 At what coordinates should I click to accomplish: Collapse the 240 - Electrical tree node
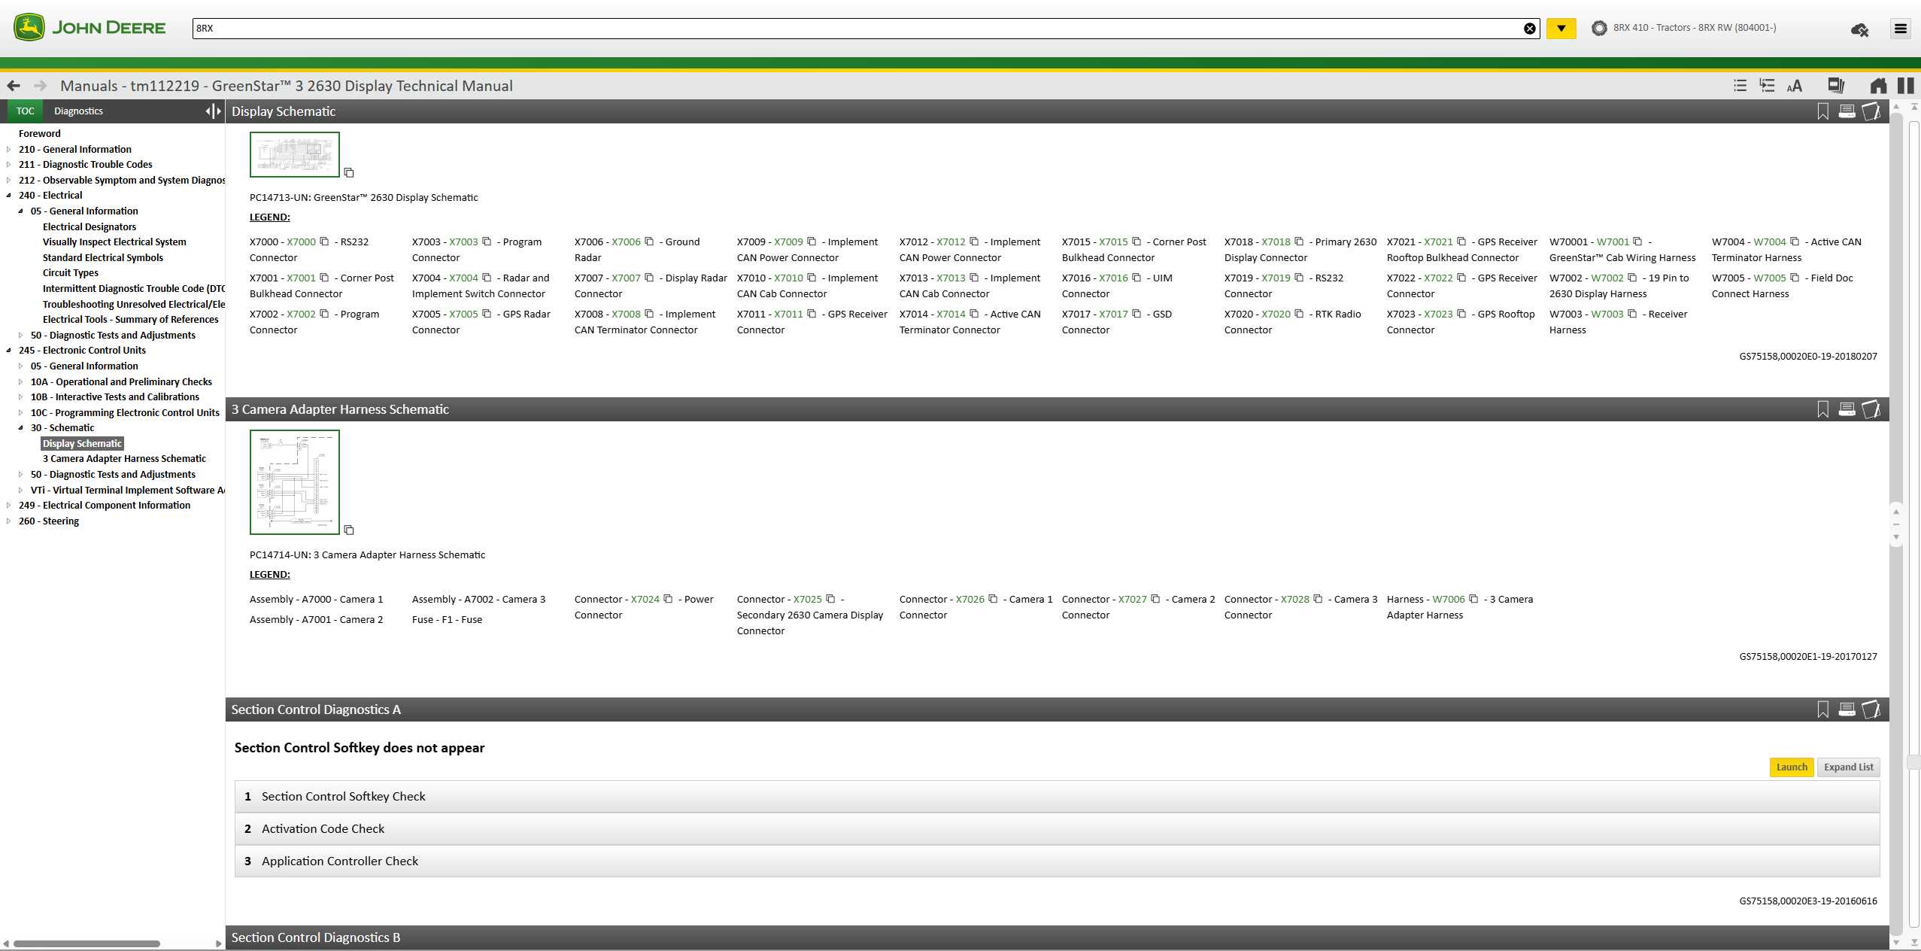coord(9,196)
